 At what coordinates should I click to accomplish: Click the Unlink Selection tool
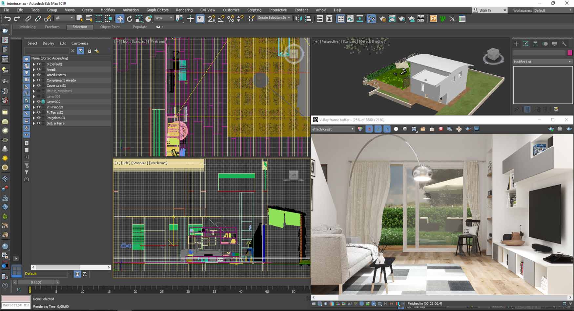(x=38, y=19)
